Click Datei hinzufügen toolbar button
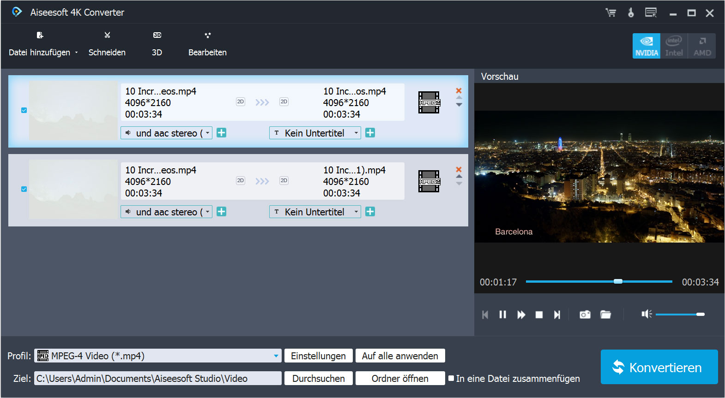 [x=40, y=44]
